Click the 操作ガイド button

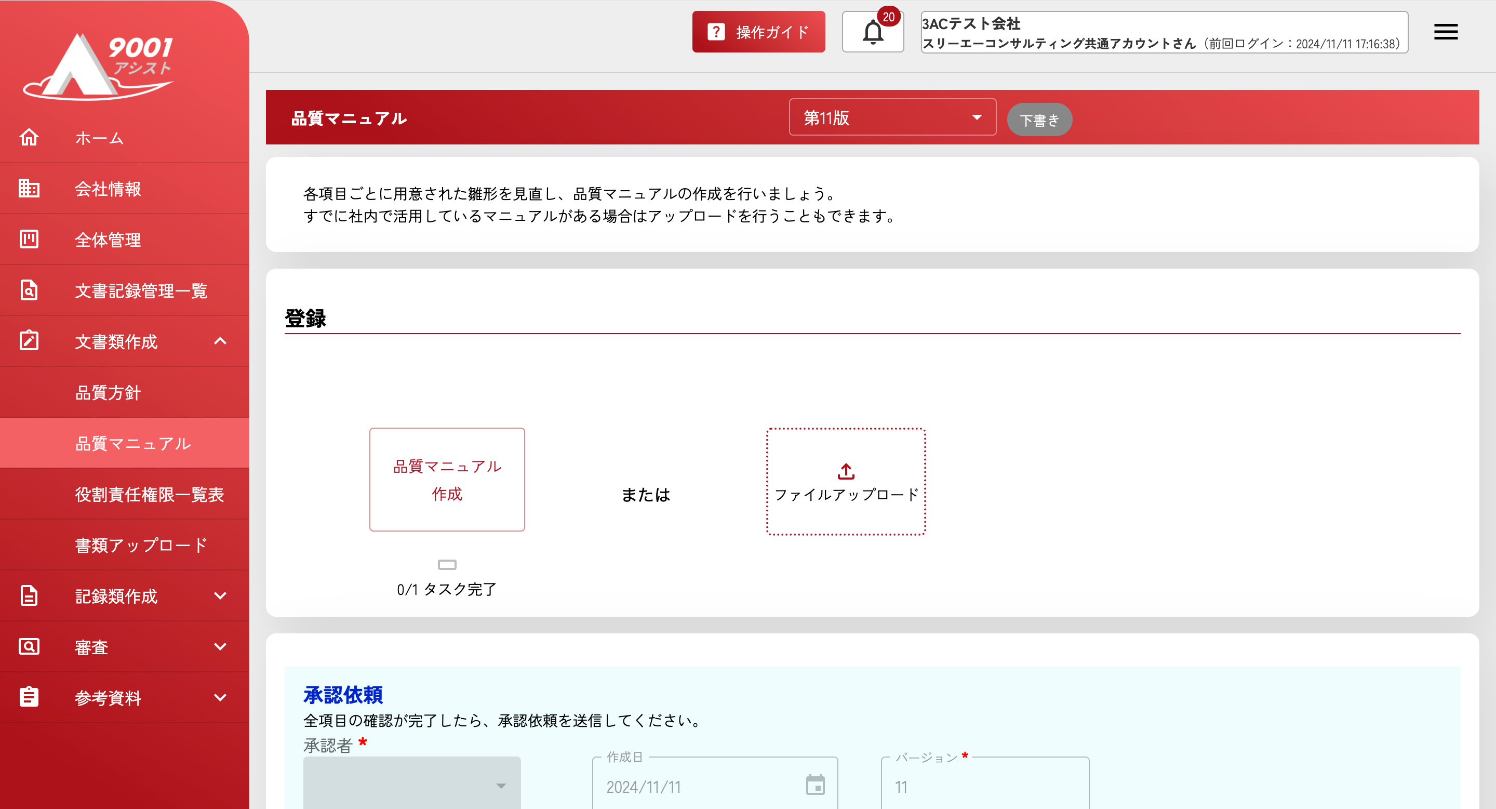click(x=758, y=32)
